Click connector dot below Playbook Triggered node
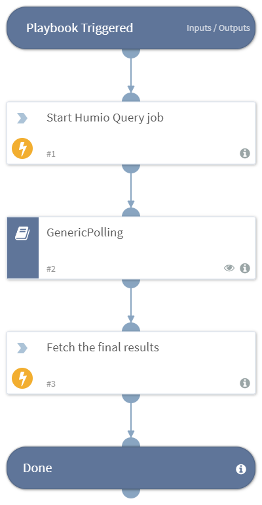 [x=131, y=53]
